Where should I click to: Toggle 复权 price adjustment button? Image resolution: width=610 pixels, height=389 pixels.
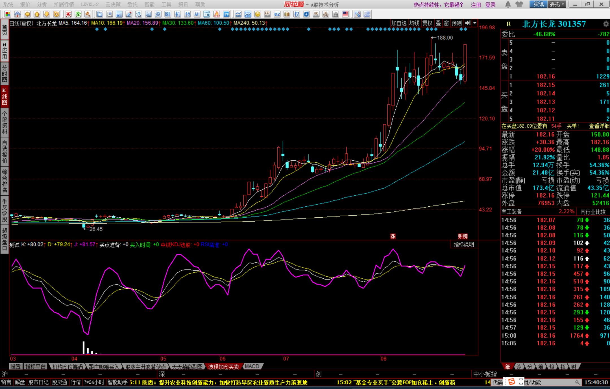427,23
